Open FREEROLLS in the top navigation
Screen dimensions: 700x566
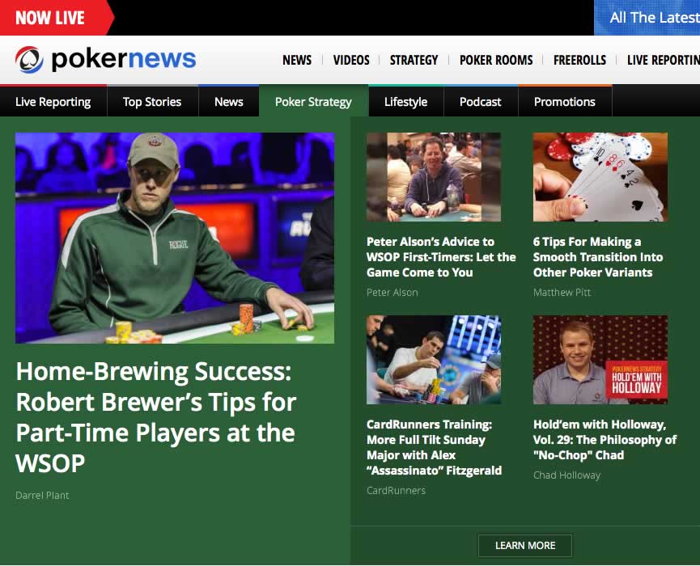pyautogui.click(x=579, y=60)
